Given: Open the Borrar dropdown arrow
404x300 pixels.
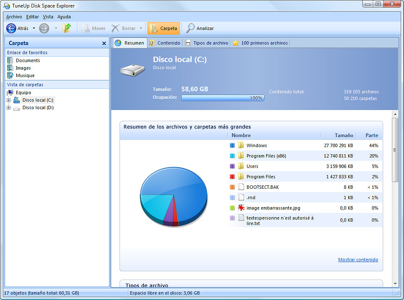Looking at the screenshot, I should pyautogui.click(x=141, y=28).
